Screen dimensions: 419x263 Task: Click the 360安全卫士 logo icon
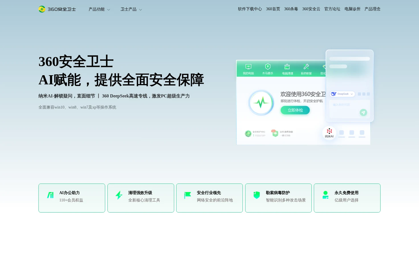point(42,9)
